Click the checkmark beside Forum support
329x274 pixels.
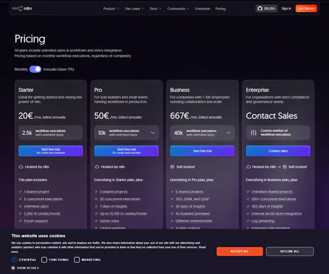tap(21, 221)
